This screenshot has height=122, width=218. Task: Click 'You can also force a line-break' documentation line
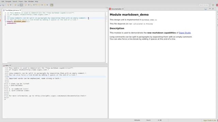143,39
